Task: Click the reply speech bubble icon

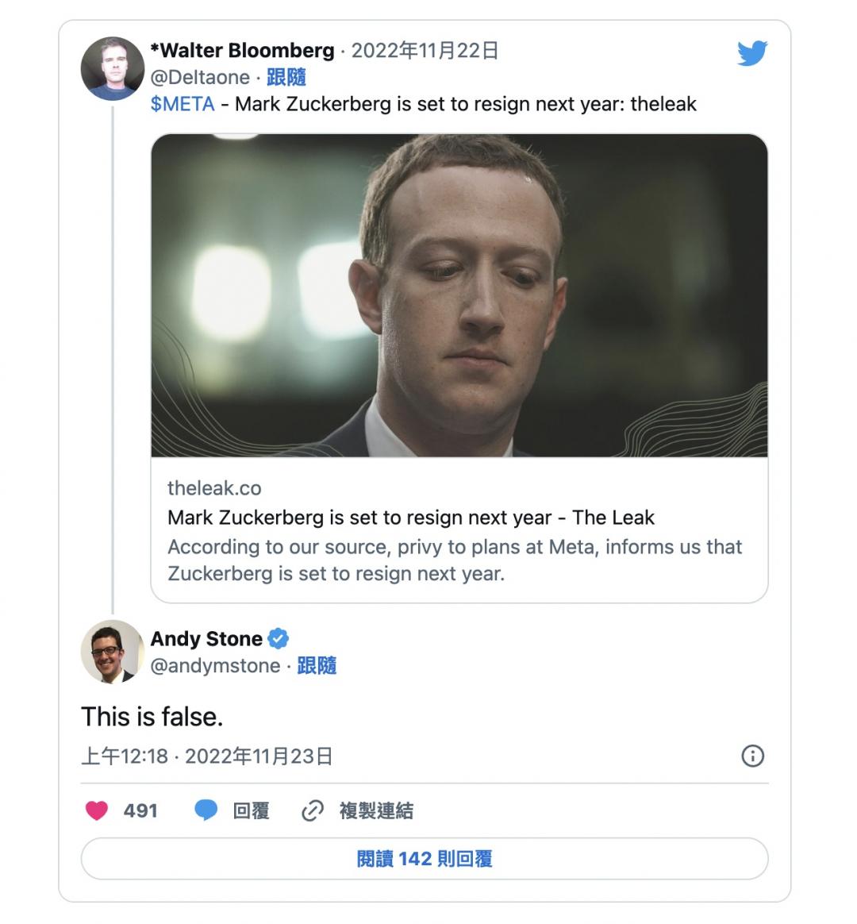Action: pos(206,810)
